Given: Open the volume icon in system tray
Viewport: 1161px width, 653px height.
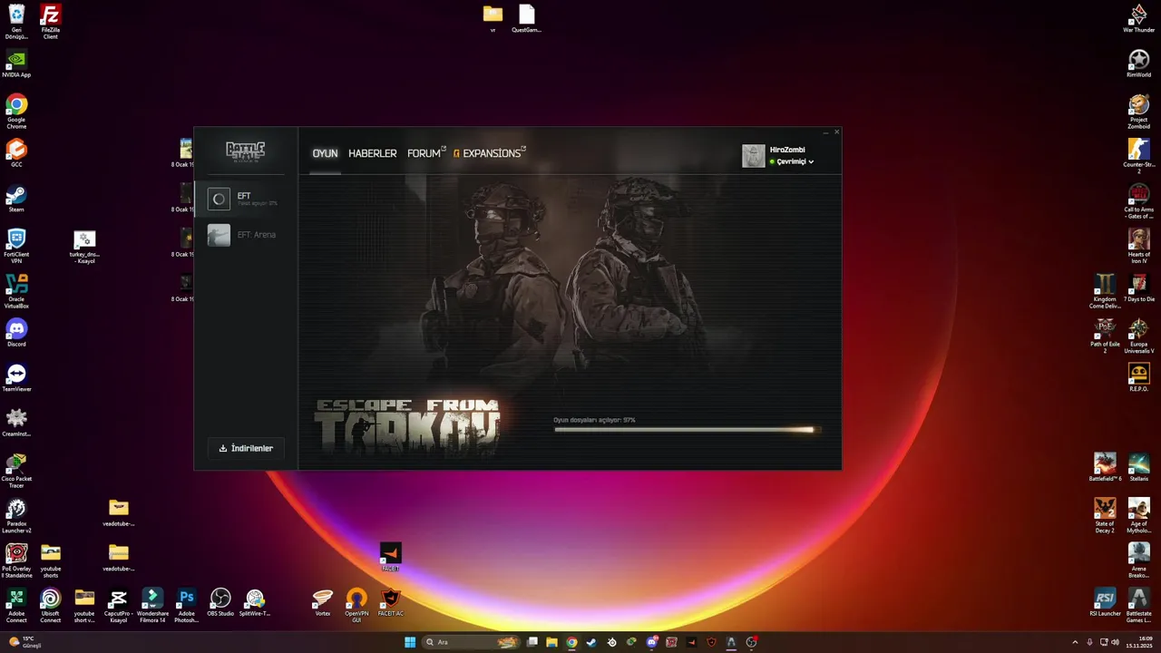Looking at the screenshot, I should coord(1115,642).
